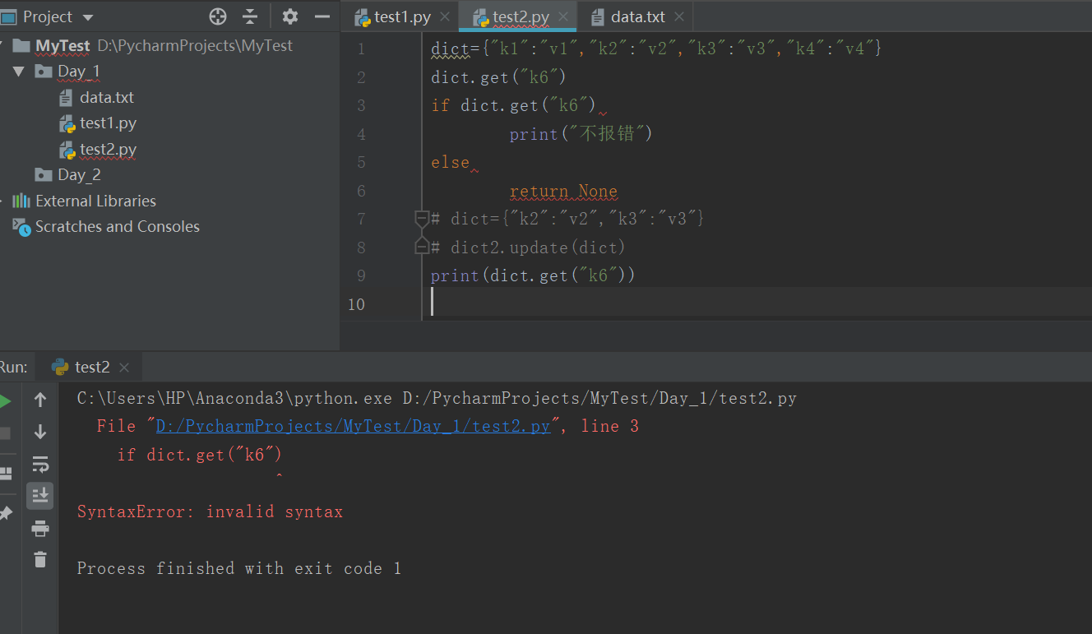Toggle scroll to end of console

pyautogui.click(x=39, y=495)
